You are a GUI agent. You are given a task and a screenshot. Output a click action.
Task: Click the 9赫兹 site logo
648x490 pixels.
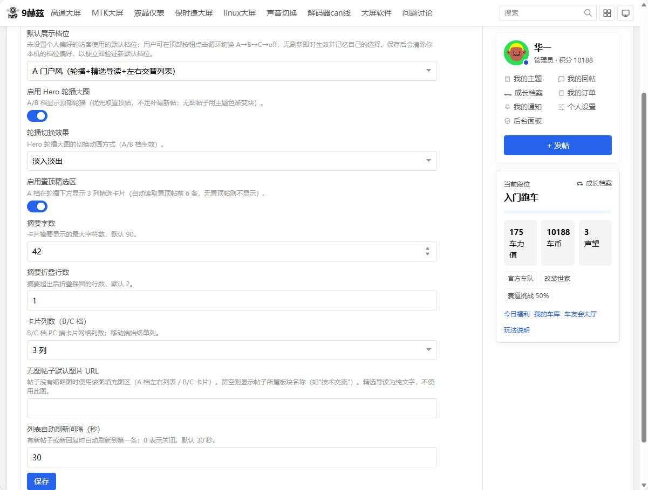[25, 13]
